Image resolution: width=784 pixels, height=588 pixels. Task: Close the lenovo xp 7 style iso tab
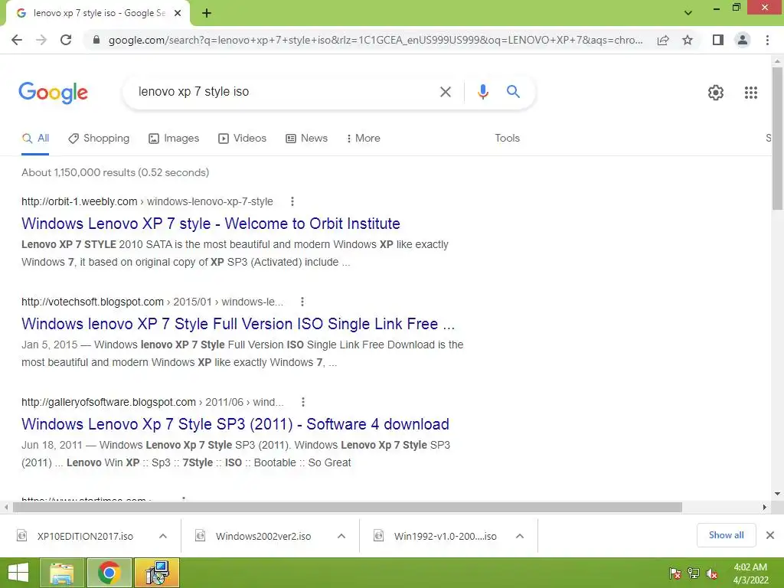[x=178, y=13]
